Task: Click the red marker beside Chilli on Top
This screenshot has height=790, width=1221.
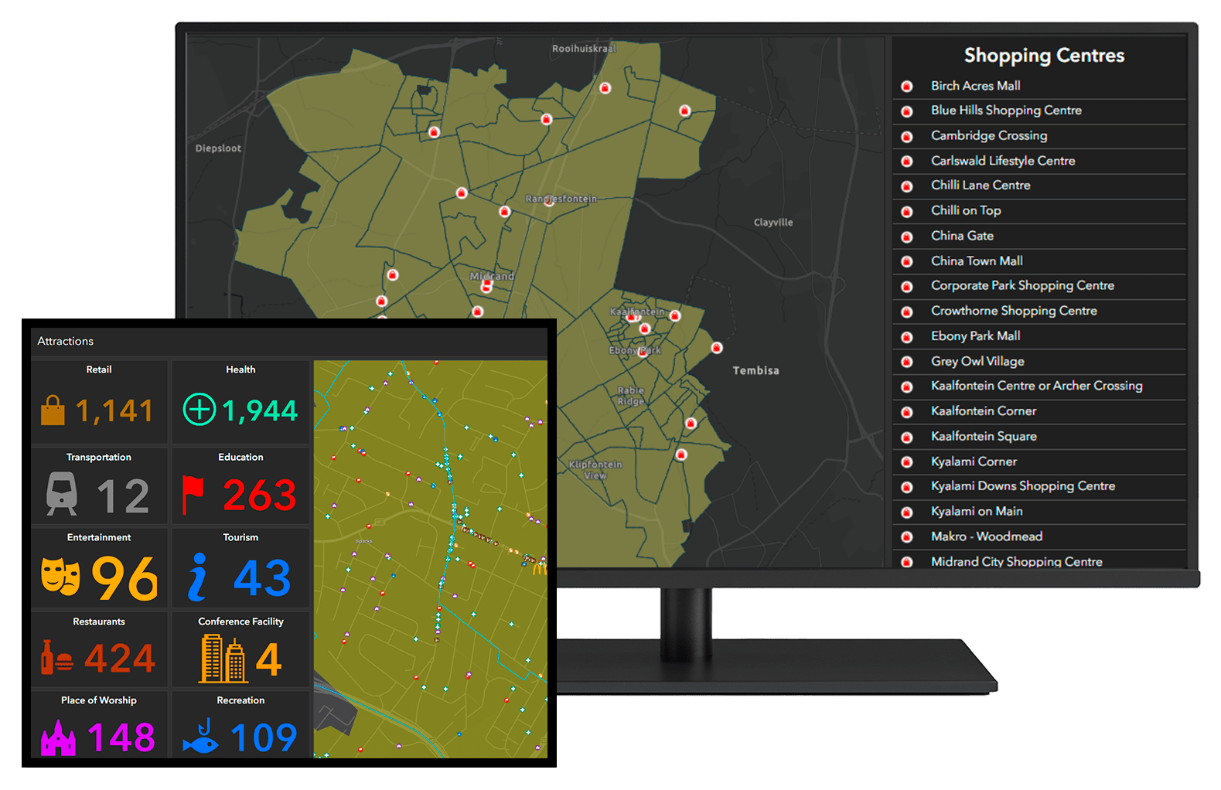Action: [907, 212]
